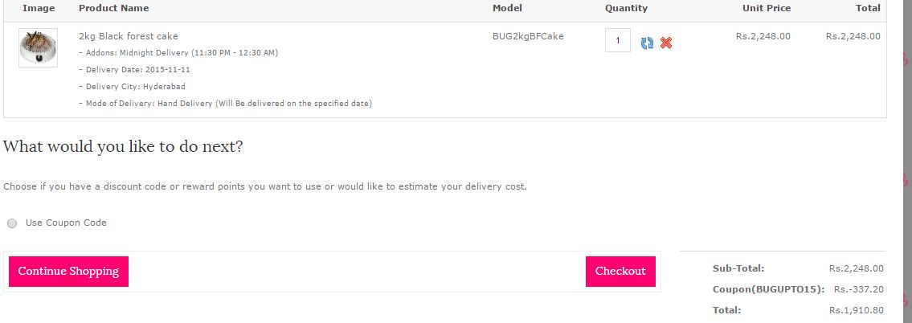Screen dimensions: 912x323
Task: Click the Model column header
Action: coord(507,8)
